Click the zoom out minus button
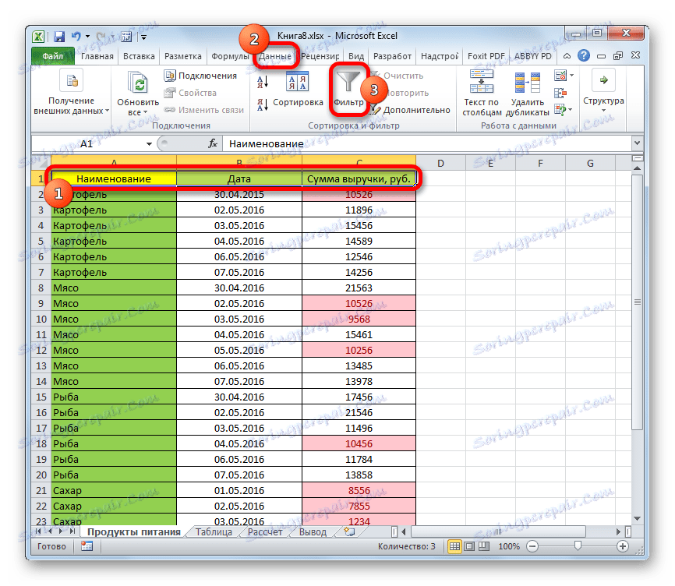Viewport: 675px width, 586px height. (x=532, y=546)
